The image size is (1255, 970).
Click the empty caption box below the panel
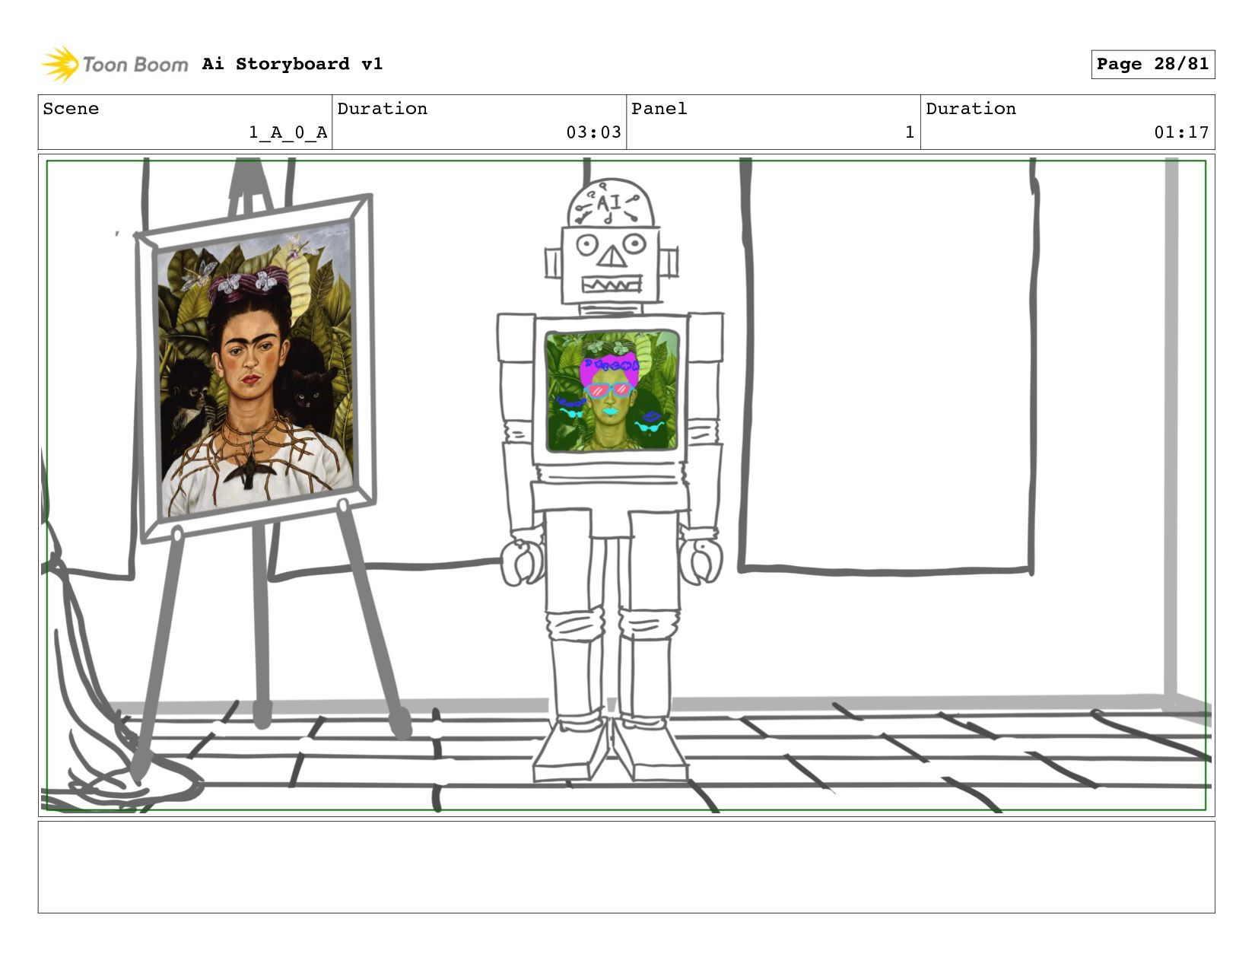tap(626, 867)
